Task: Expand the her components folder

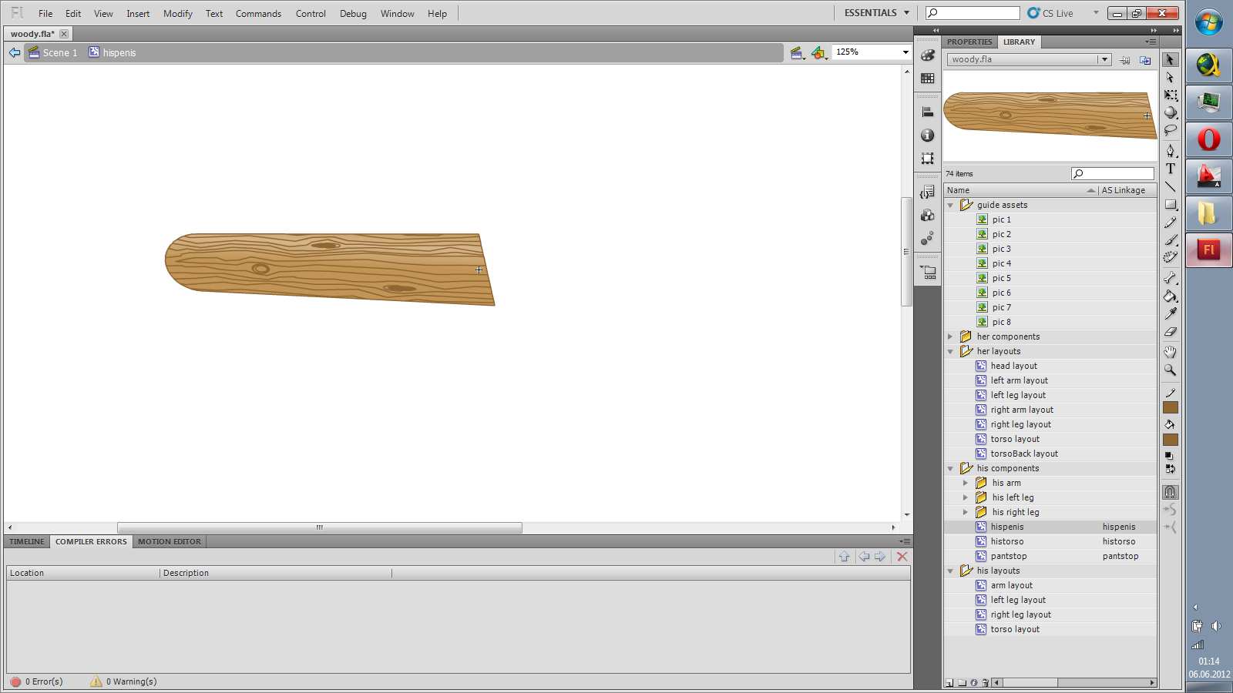Action: [951, 337]
